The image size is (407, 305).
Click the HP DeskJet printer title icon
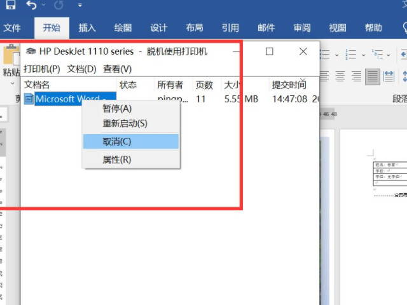31,51
